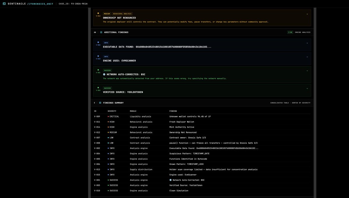Click the SUCCESS badge on Verified Source card
Image resolution: width=349 pixels, height=198 pixels.
(x=108, y=88)
